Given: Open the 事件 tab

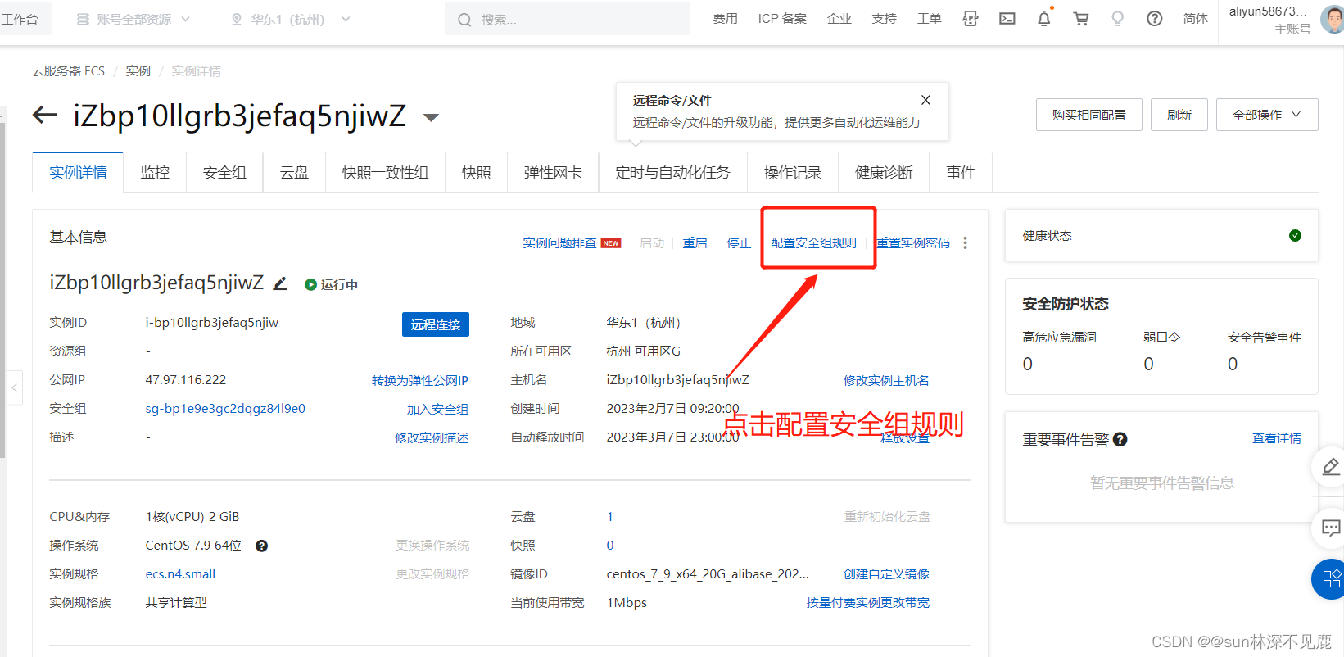Looking at the screenshot, I should (x=961, y=172).
